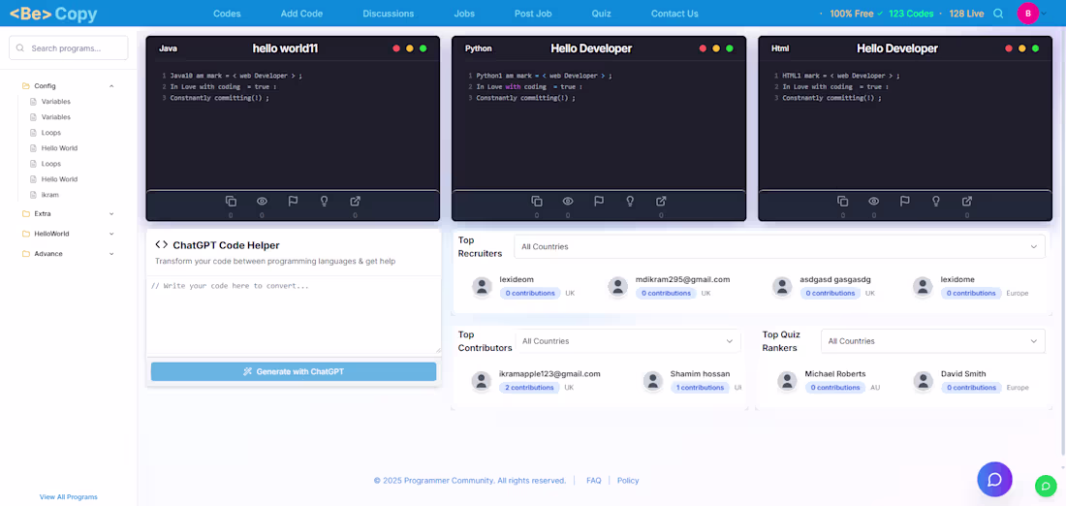Copy the Html Hello Developer code
Viewport: 1066px width, 506px height.
pyautogui.click(x=842, y=202)
